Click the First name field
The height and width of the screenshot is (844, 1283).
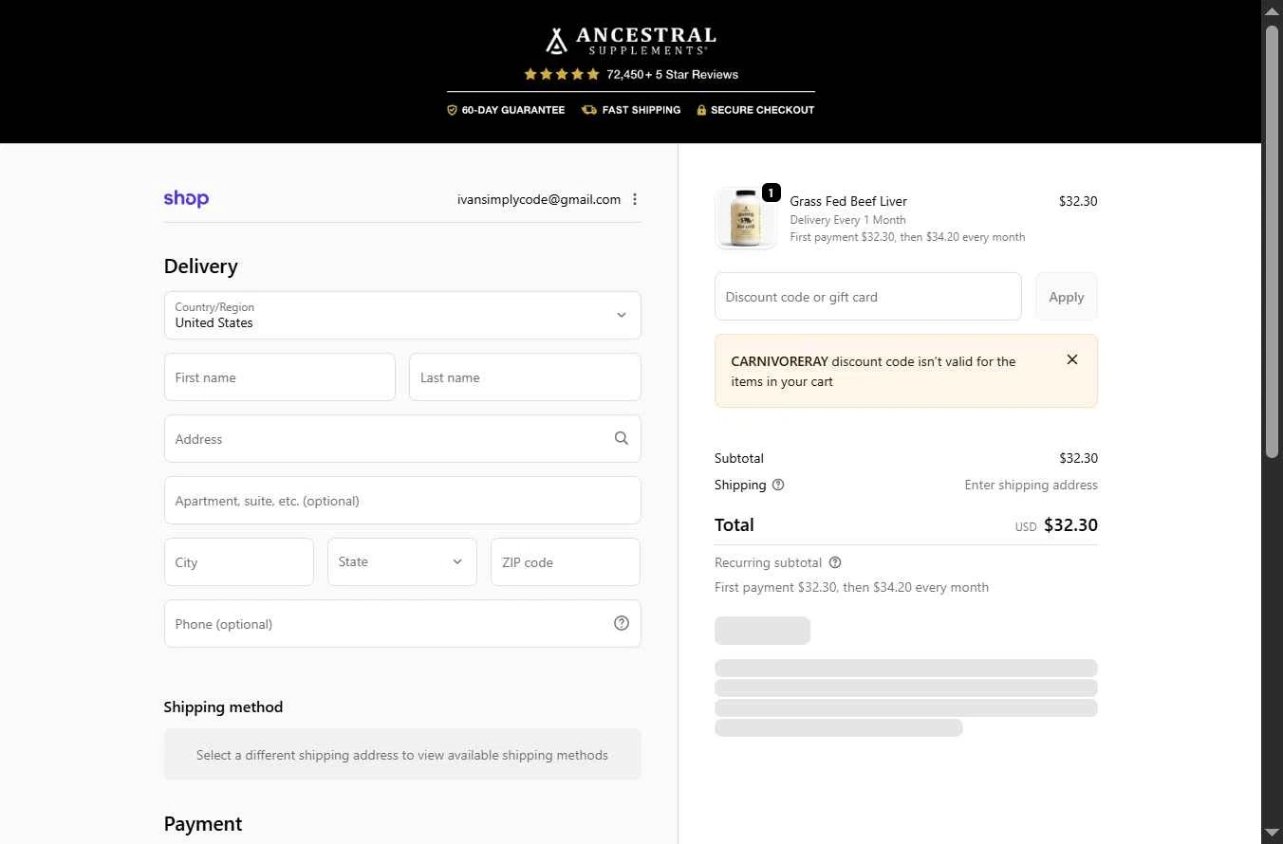(280, 376)
